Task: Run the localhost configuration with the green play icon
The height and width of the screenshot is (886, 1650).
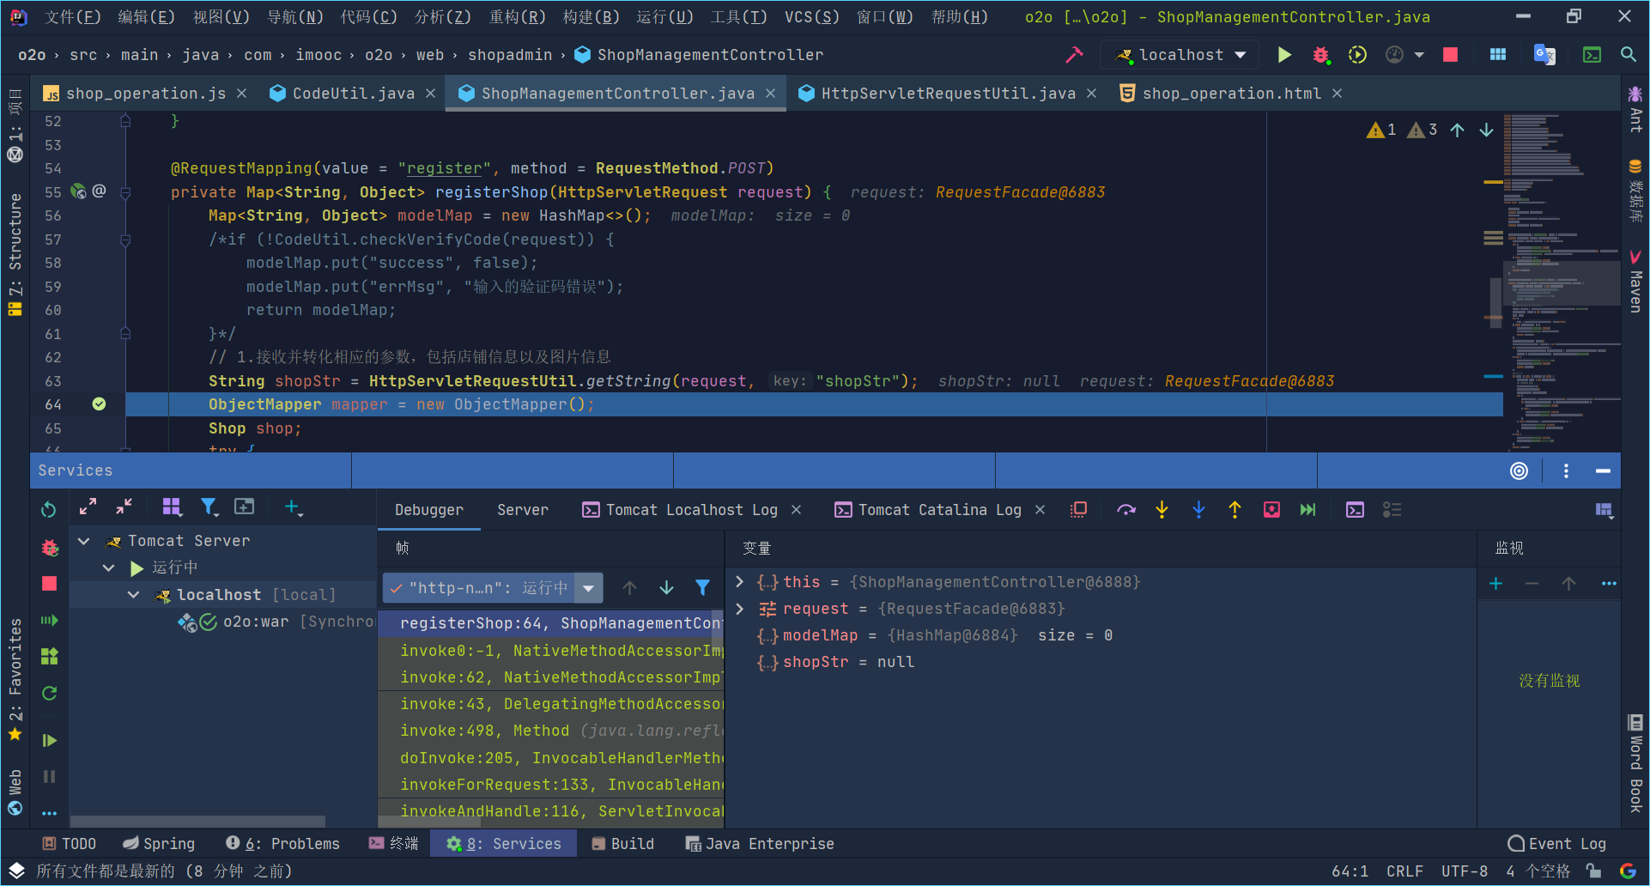Action: (1284, 55)
